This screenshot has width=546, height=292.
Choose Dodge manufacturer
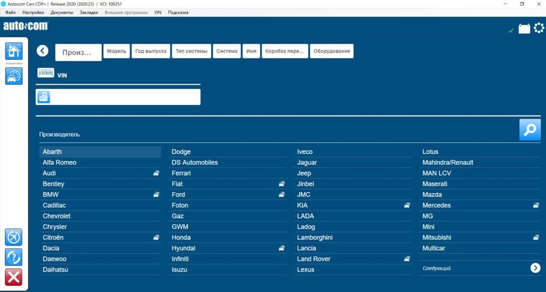pos(227,152)
